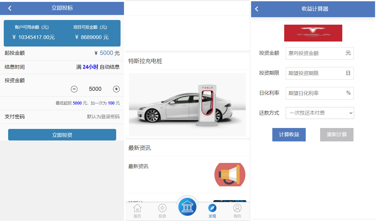The width and height of the screenshot is (376, 221).
Task: Click the 结息时间 label
Action: (15, 67)
